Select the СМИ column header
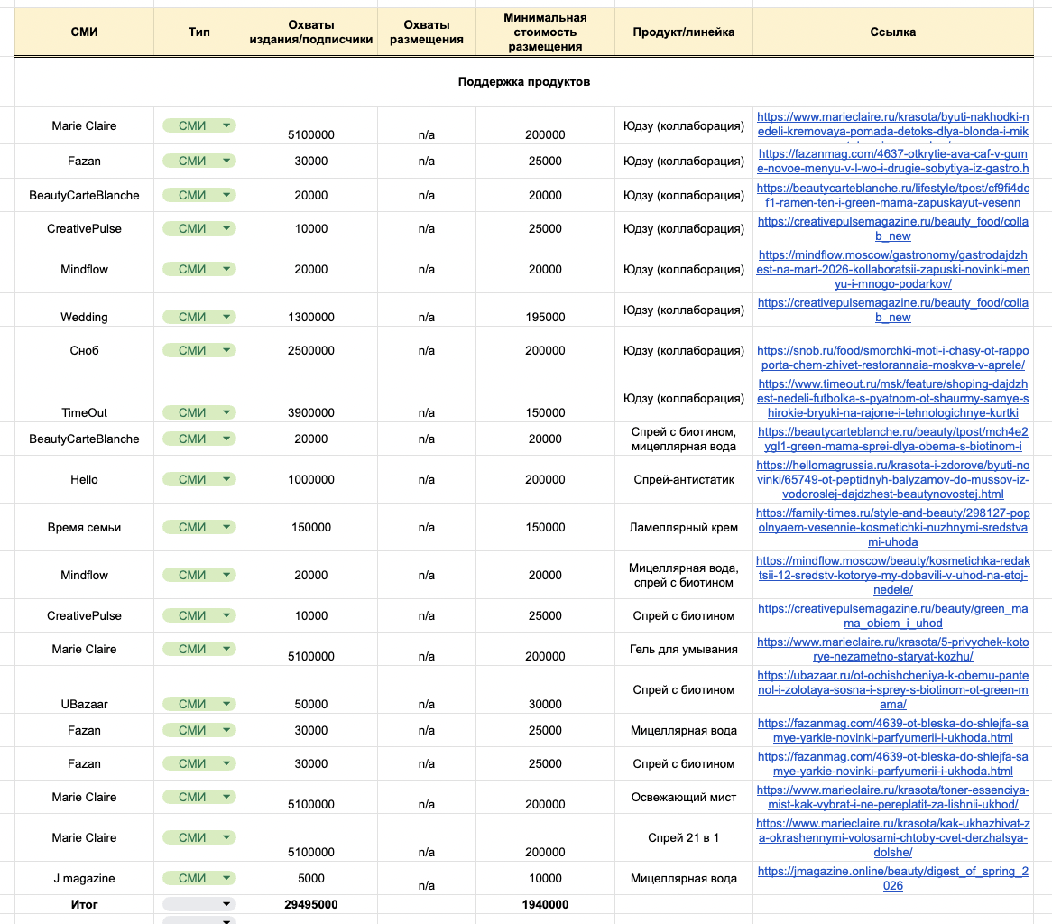This screenshot has width=1052, height=924. coord(84,32)
